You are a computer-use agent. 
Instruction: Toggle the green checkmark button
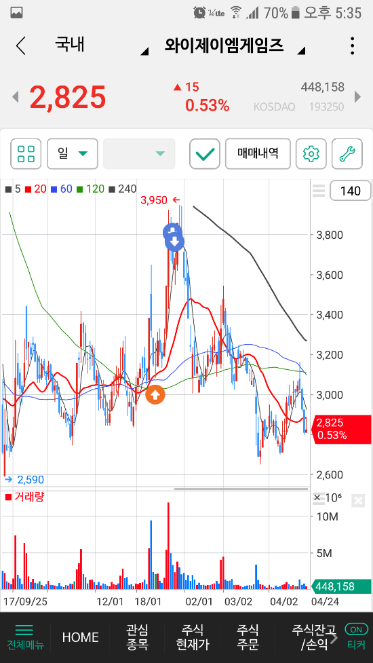[205, 154]
